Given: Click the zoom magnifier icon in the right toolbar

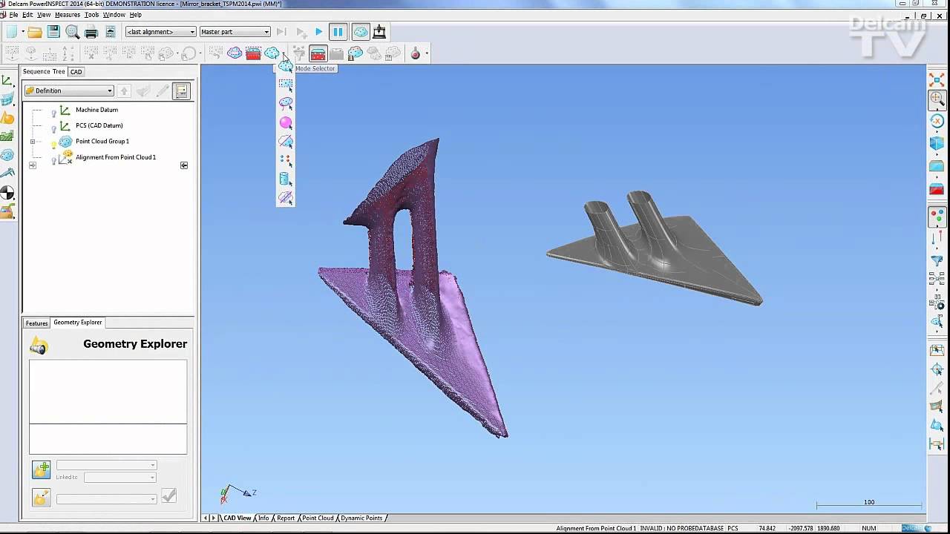Looking at the screenshot, I should click(937, 99).
